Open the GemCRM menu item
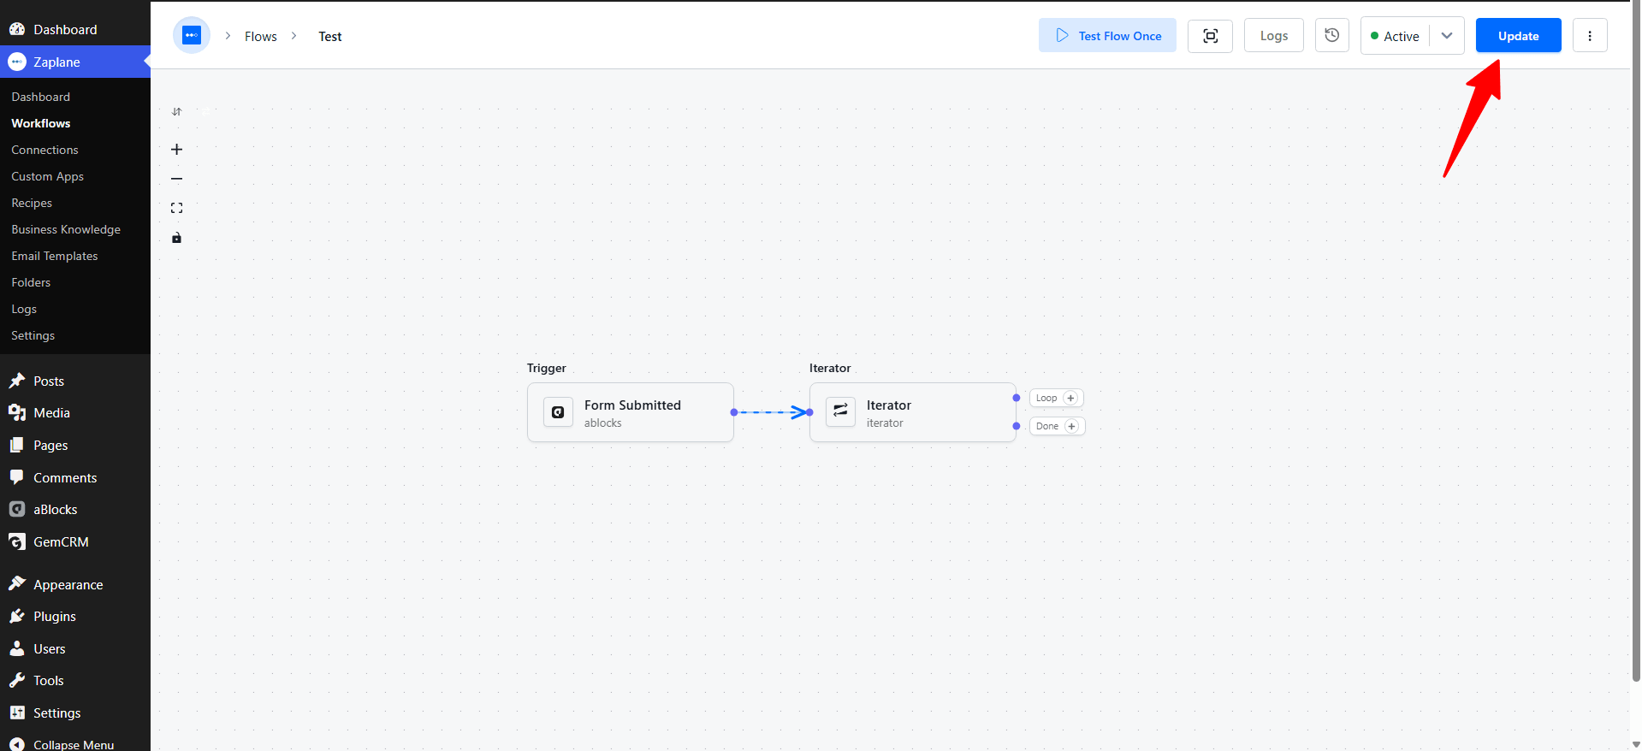 point(75,541)
